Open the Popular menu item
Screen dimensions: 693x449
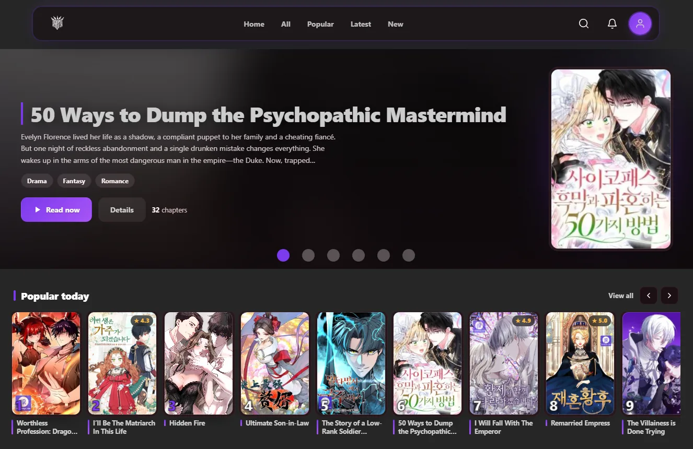[x=320, y=24]
